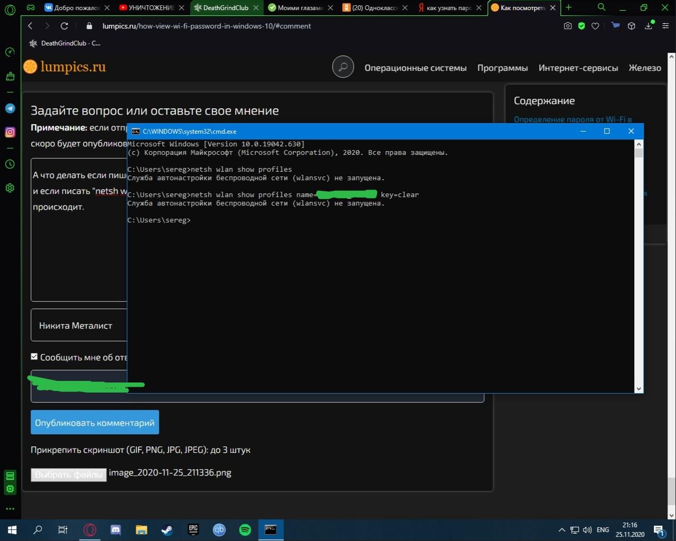This screenshot has height=541, width=676.
Task: Open "Операционные системы" menu item
Action: coord(416,68)
